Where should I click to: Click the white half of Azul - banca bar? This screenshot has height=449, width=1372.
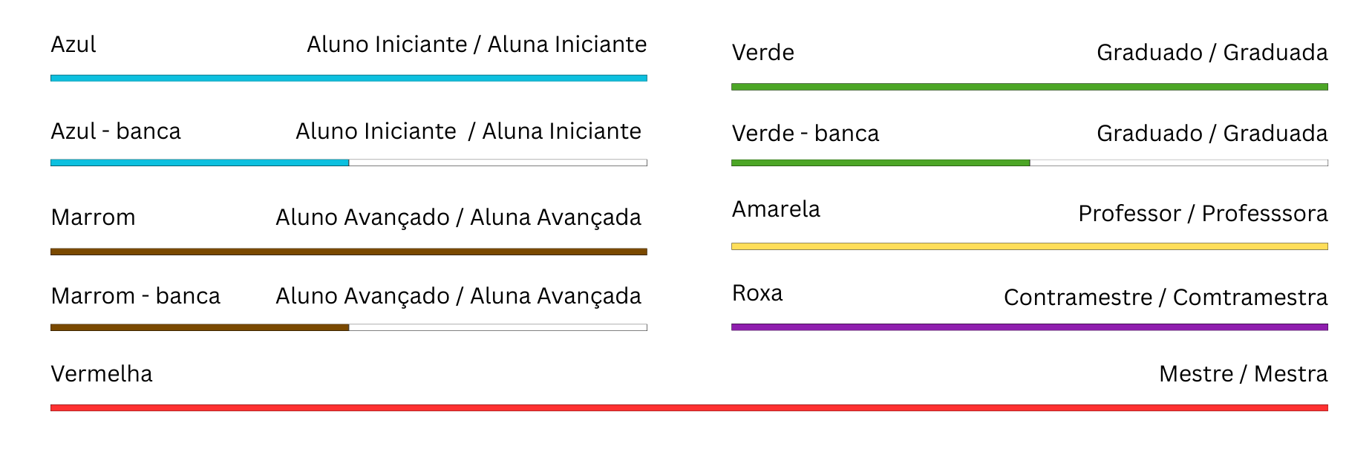click(497, 163)
